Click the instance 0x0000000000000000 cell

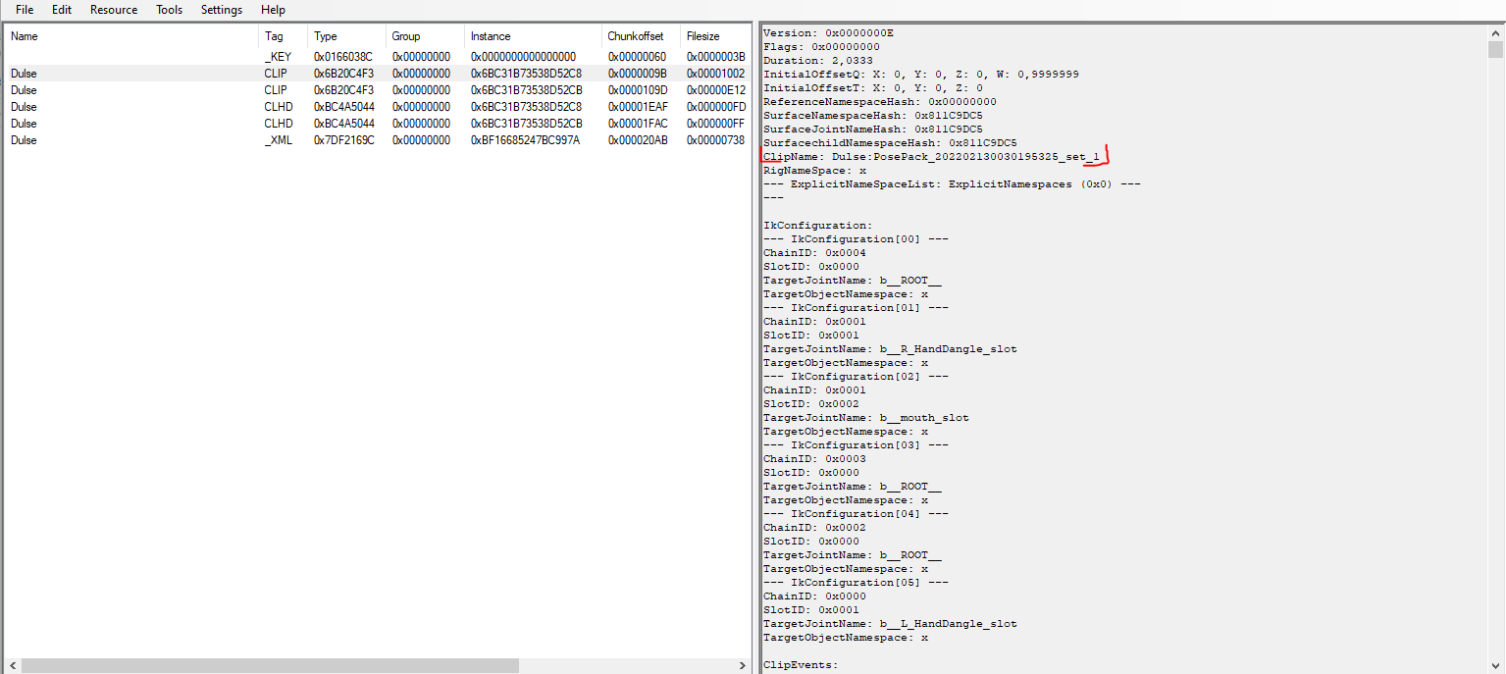click(x=524, y=57)
